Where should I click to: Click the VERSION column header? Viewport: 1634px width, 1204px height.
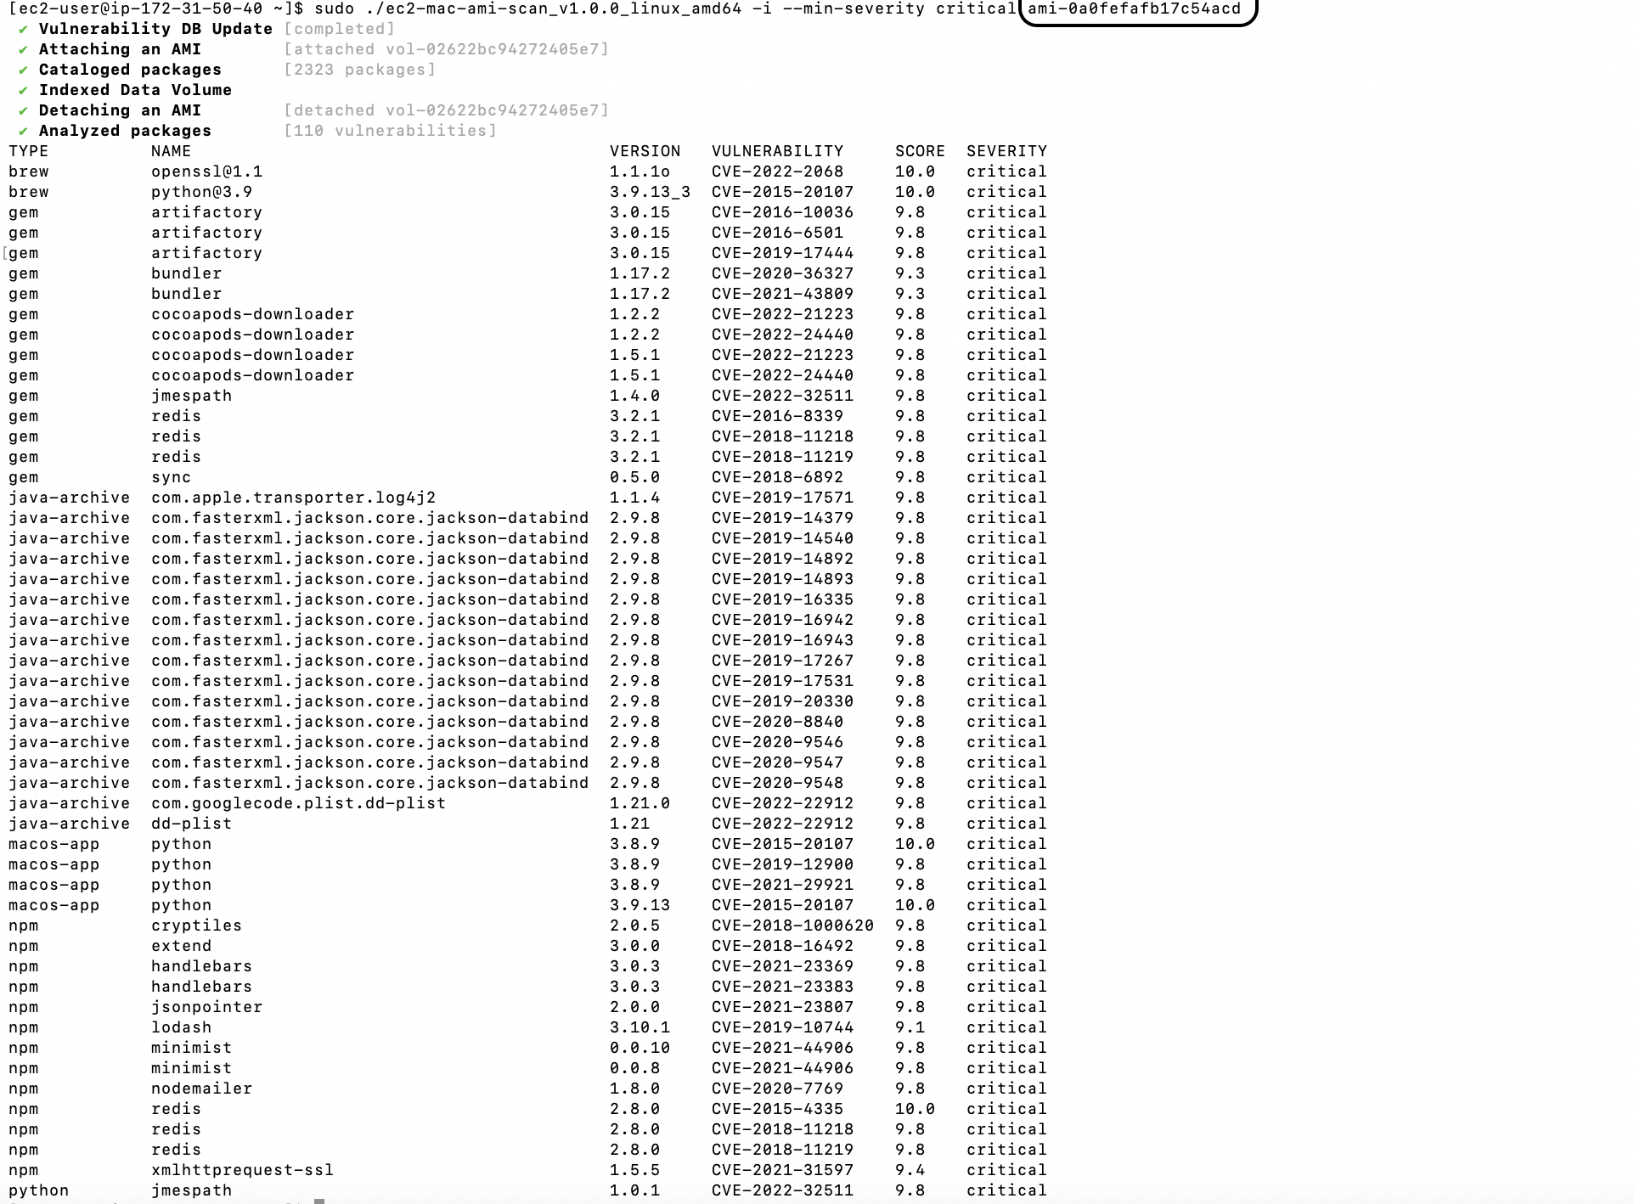(x=645, y=151)
